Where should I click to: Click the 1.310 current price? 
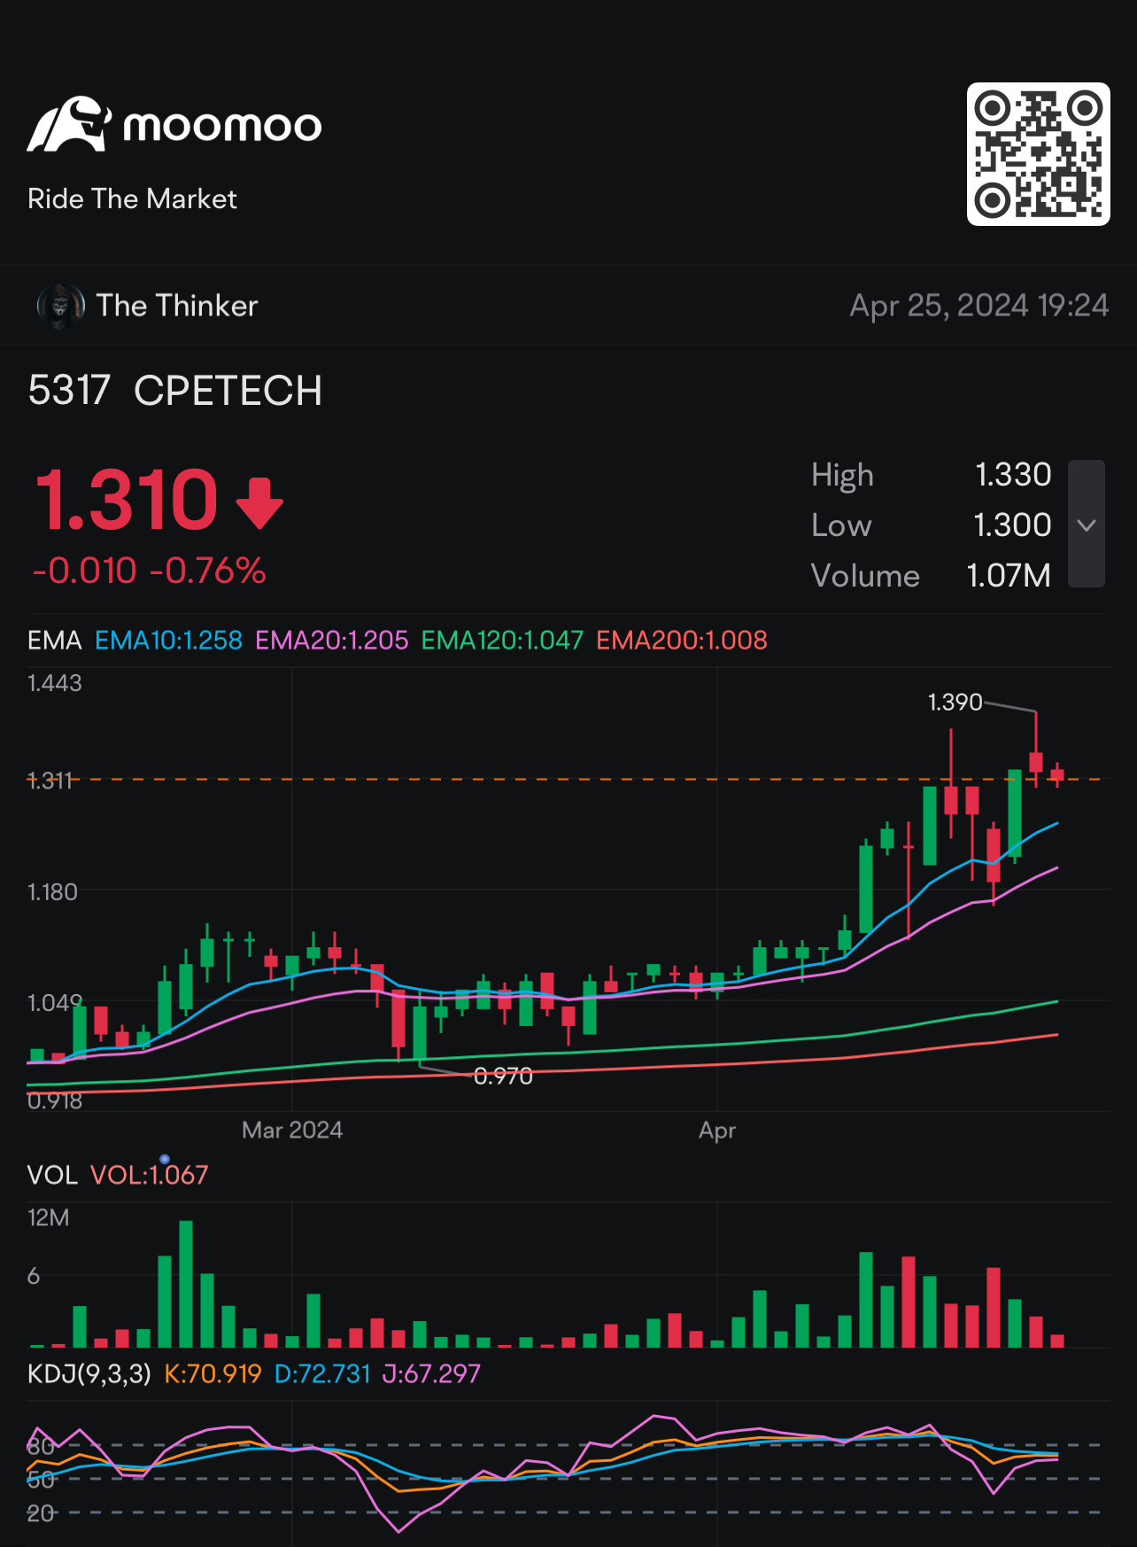click(x=126, y=501)
